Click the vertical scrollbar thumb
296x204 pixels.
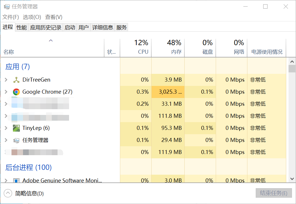(292, 69)
